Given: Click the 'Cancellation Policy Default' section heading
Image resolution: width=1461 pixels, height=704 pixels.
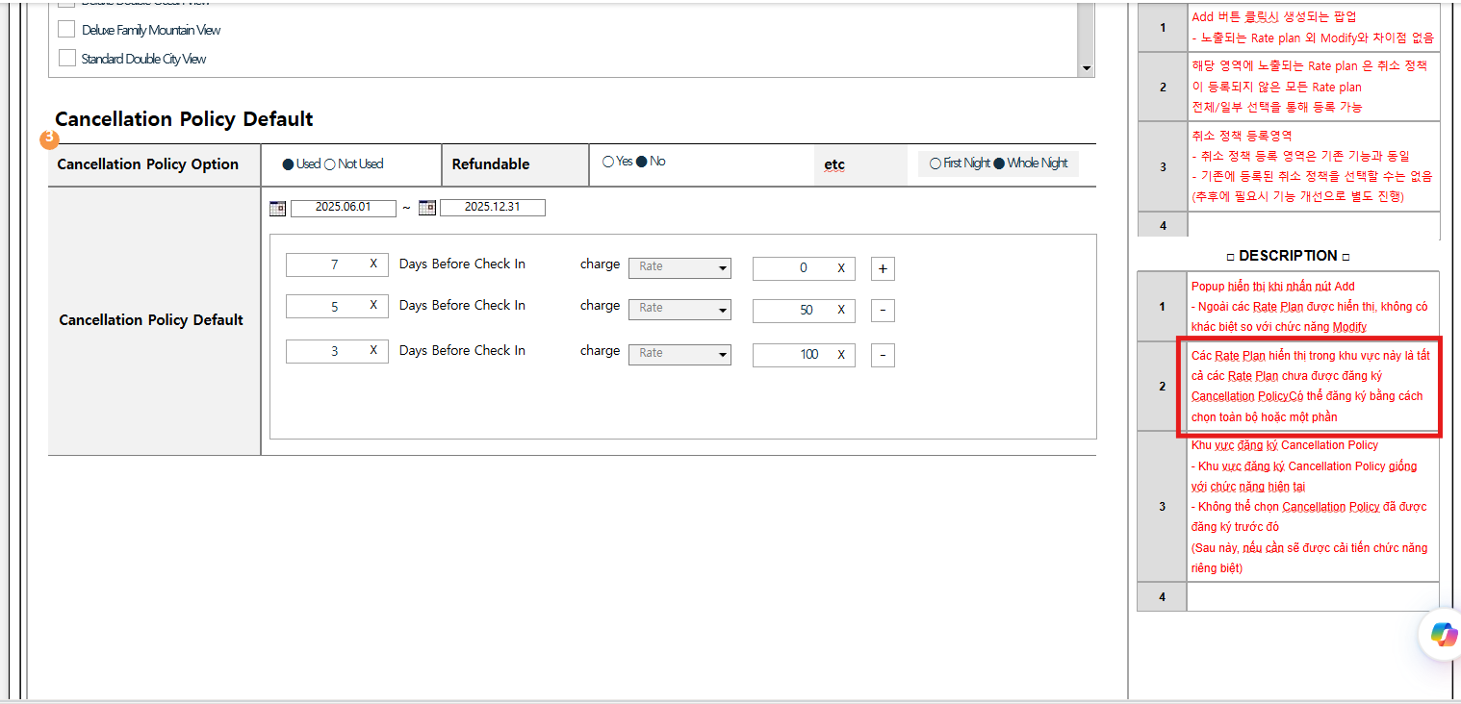Looking at the screenshot, I should 184,119.
